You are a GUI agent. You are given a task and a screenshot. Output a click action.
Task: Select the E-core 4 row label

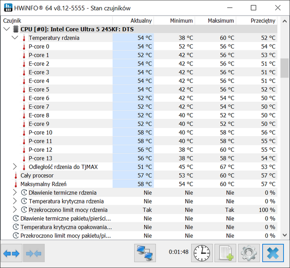click(39, 81)
